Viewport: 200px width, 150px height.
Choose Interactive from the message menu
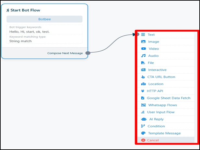coord(157,70)
